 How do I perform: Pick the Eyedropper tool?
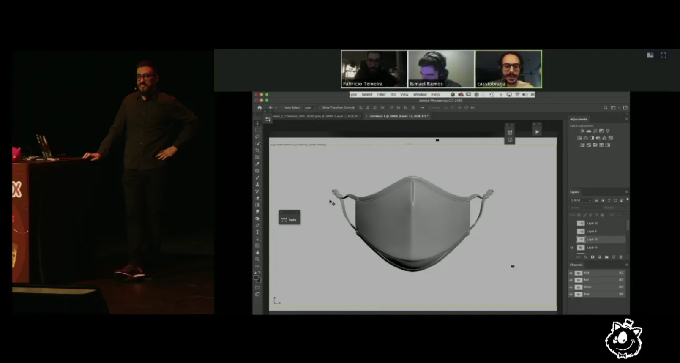(257, 164)
